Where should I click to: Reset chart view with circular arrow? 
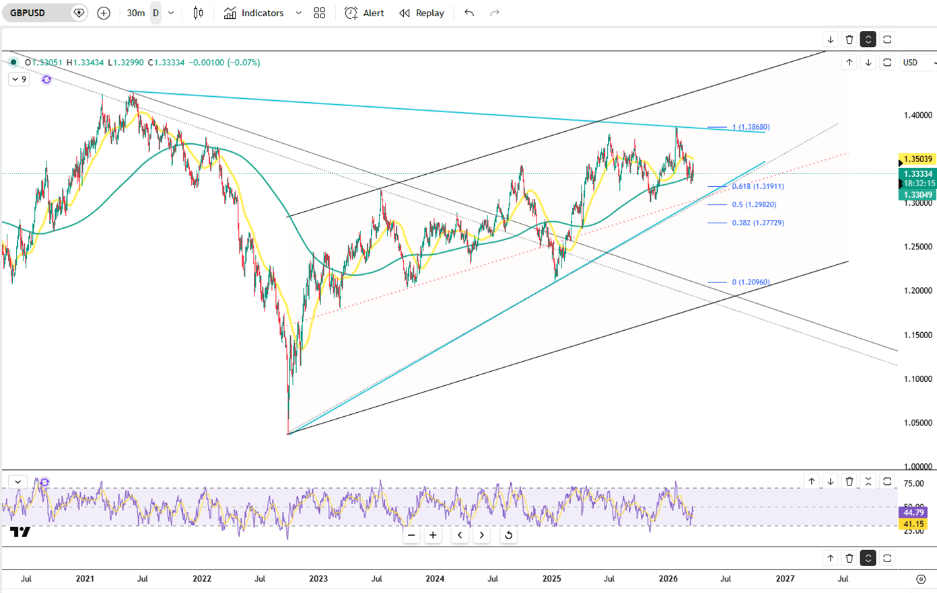(x=508, y=535)
